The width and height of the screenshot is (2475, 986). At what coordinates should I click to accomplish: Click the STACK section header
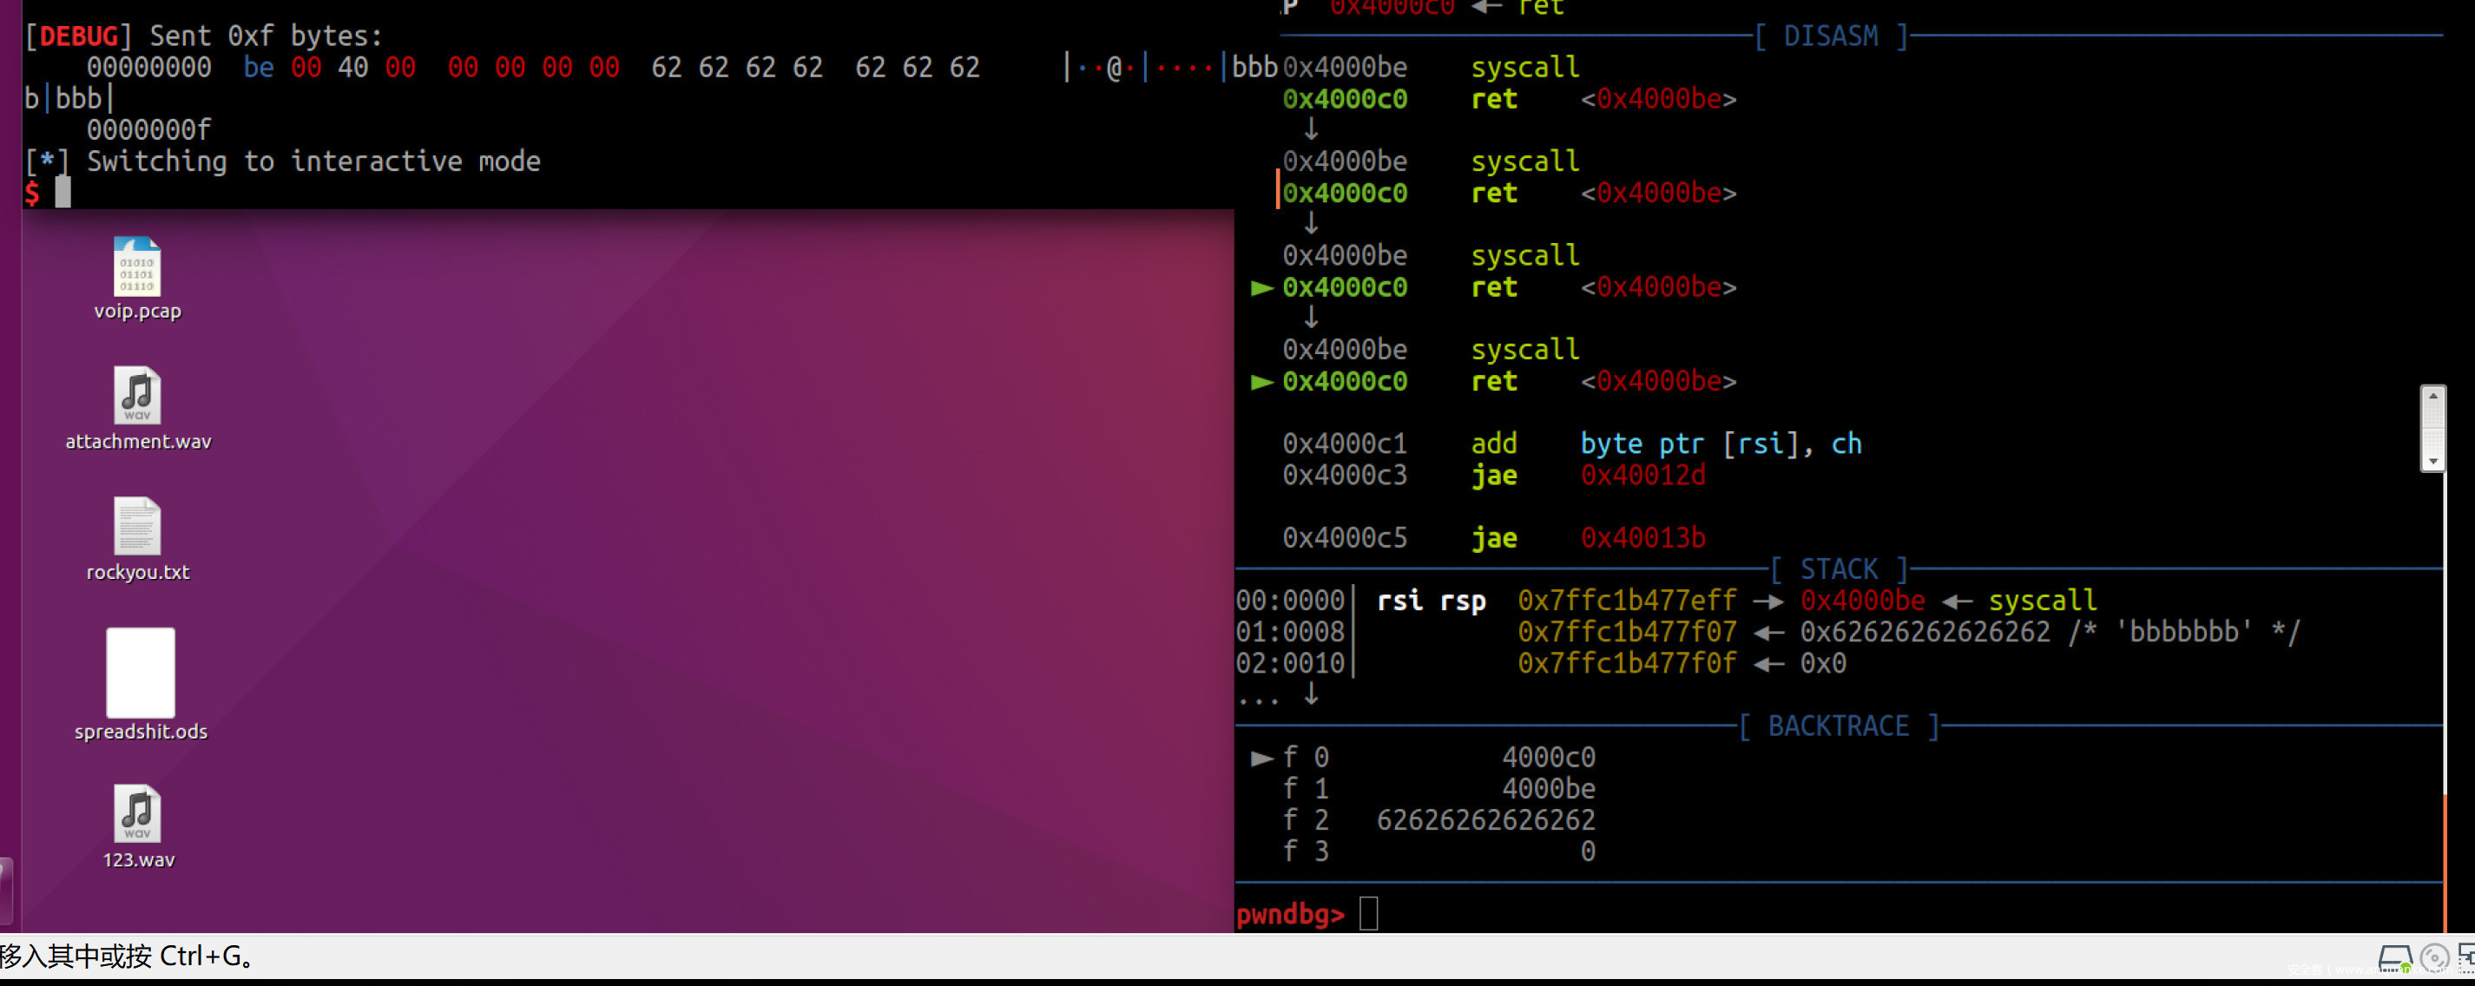tap(1839, 570)
